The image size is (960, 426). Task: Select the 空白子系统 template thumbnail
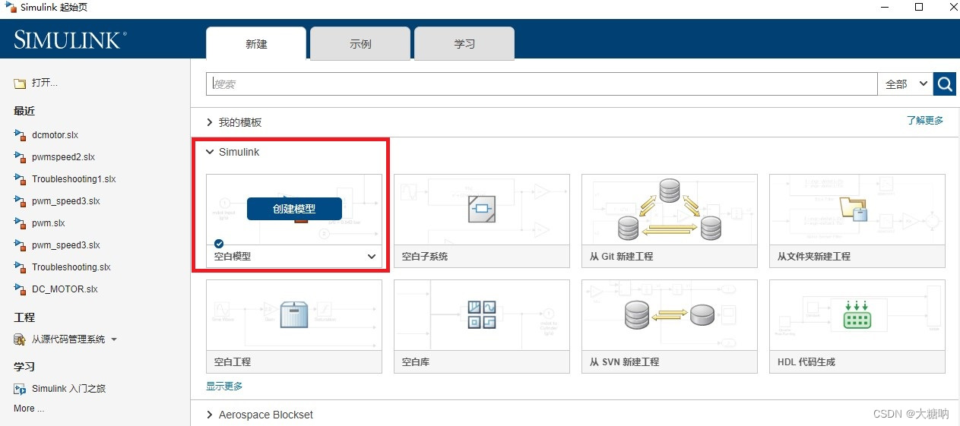481,210
